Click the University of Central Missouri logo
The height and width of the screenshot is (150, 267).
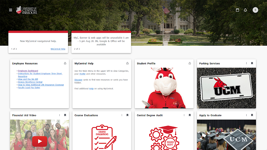coord(26,10)
